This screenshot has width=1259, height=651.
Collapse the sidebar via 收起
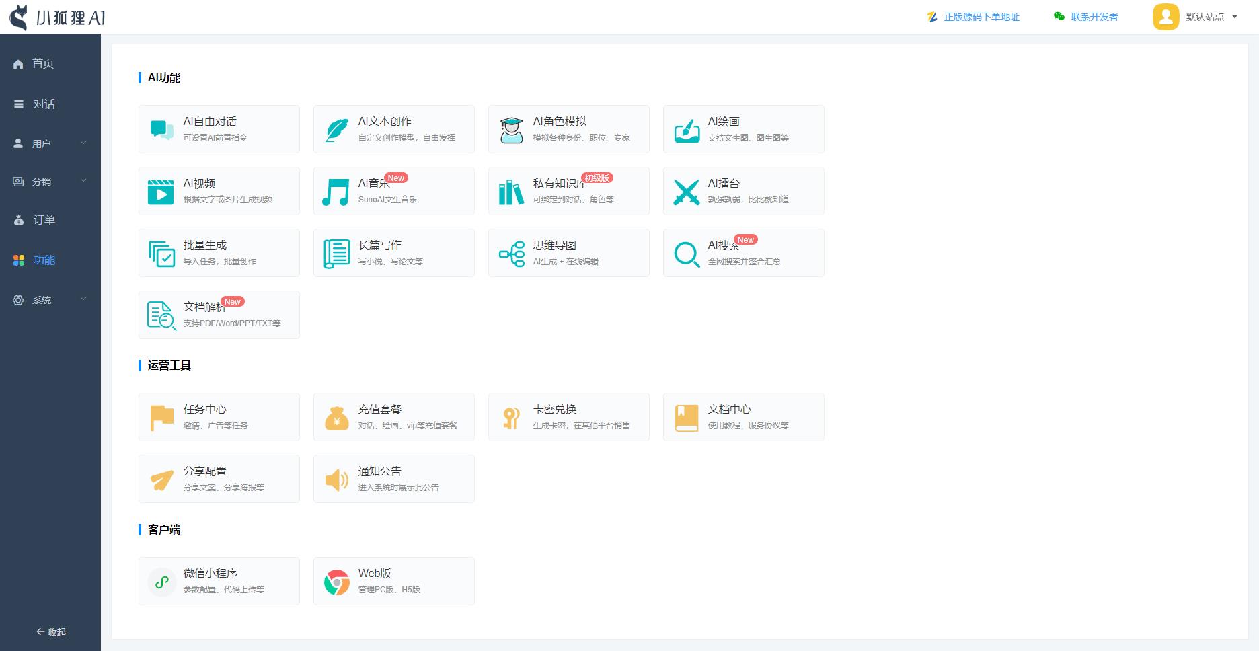point(50,632)
